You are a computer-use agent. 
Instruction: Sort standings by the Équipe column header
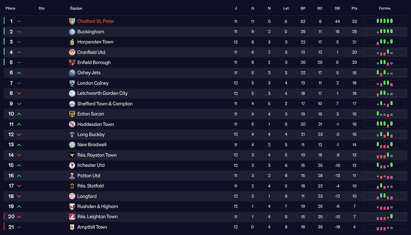tap(76, 9)
